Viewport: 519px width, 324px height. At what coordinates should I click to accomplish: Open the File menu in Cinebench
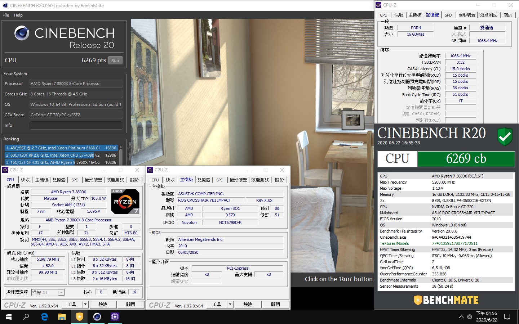[x=6, y=15]
